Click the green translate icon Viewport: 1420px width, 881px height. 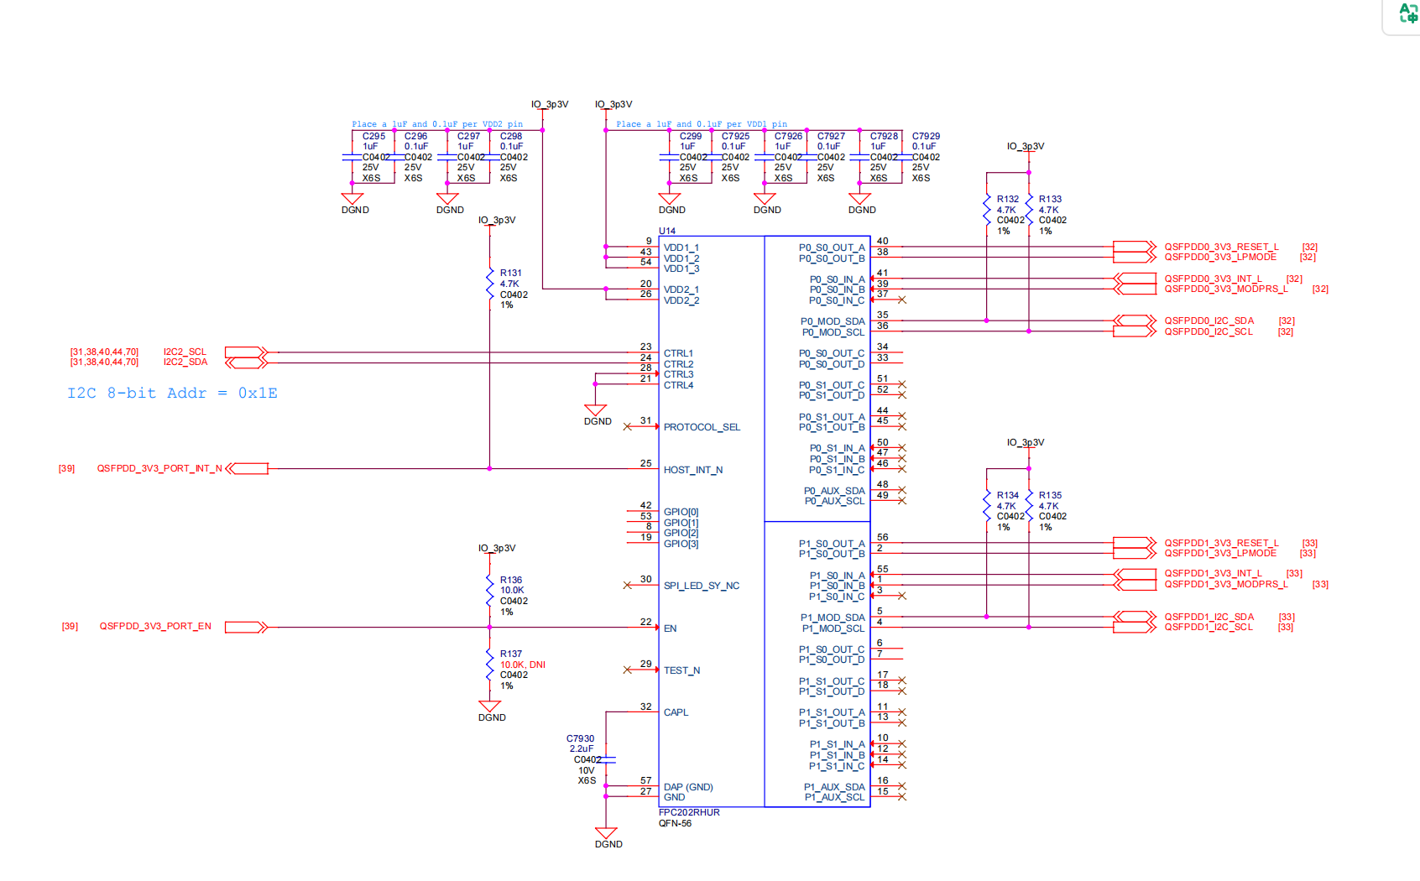tap(1407, 13)
